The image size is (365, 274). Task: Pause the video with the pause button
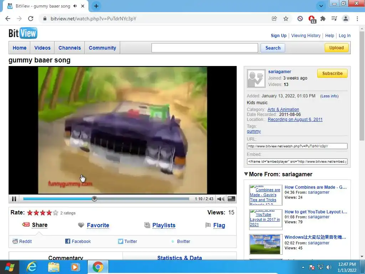[14, 199]
